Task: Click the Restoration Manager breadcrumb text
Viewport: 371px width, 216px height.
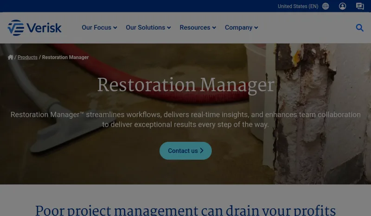Action: pos(65,57)
